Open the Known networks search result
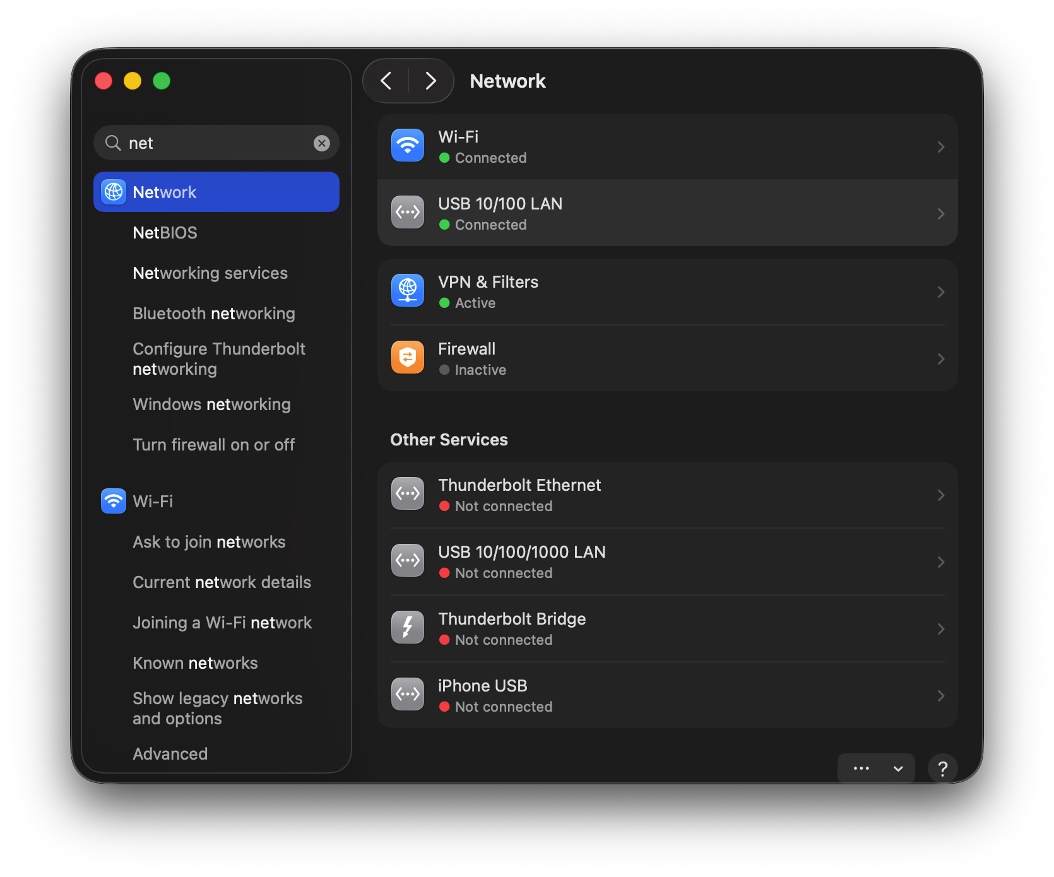This screenshot has width=1054, height=877. 195,663
